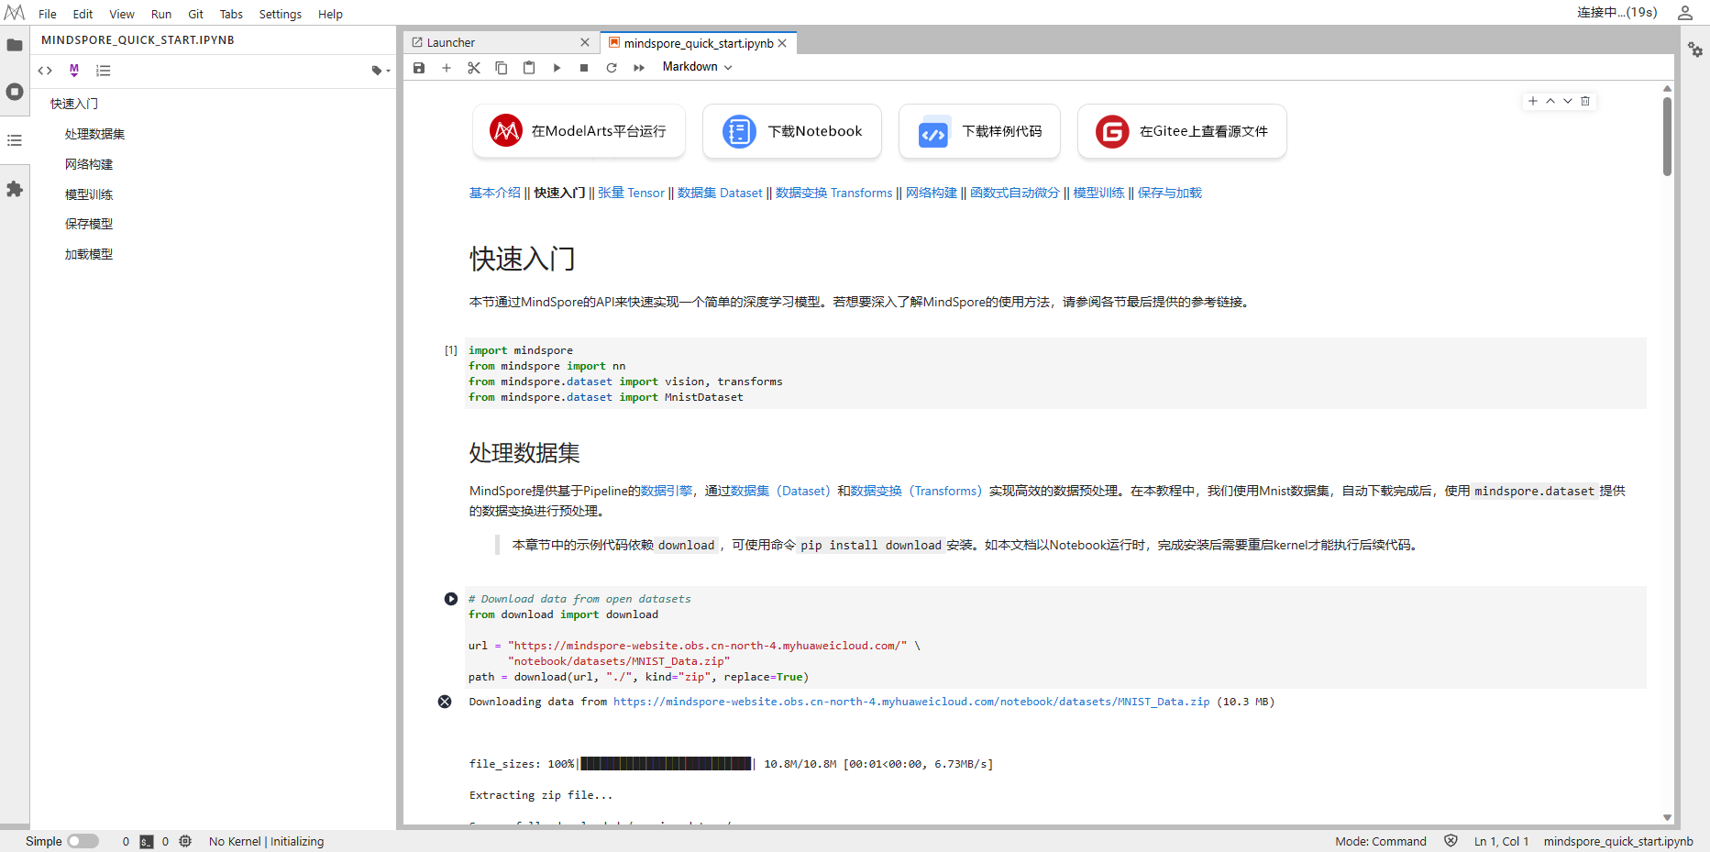Jump to 加载模型 in table of contents
The width and height of the screenshot is (1710, 852).
pos(89,254)
